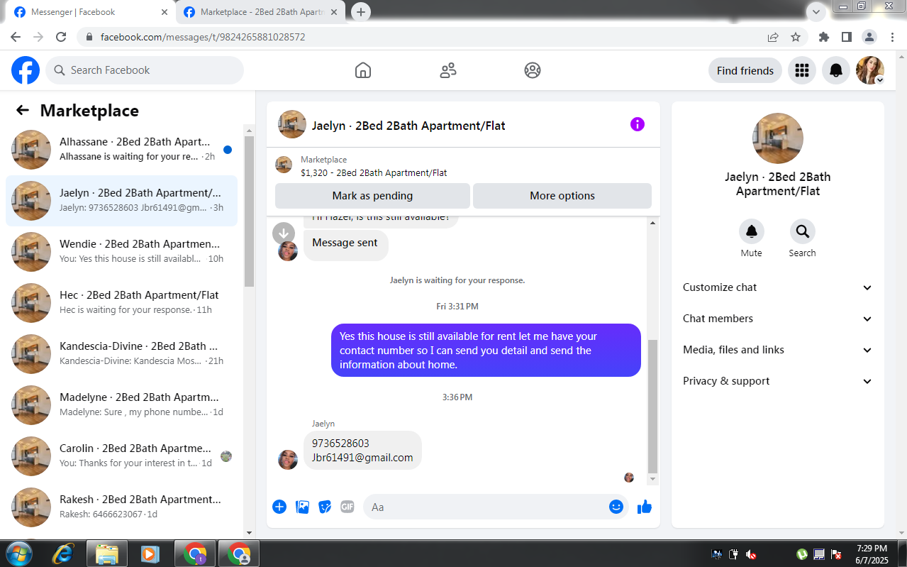Open more actions plus icon
The image size is (907, 567).
[279, 507]
